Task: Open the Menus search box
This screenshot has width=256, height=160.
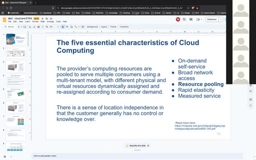Action: click(10, 27)
